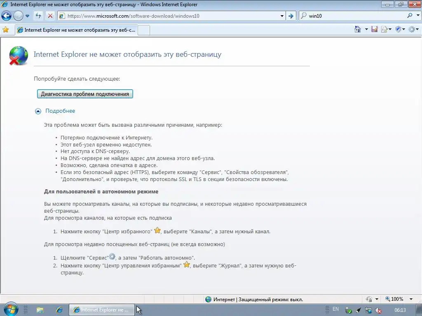The width and height of the screenshot is (422, 316).
Task: Click the magnifier search icon
Action: [410, 16]
